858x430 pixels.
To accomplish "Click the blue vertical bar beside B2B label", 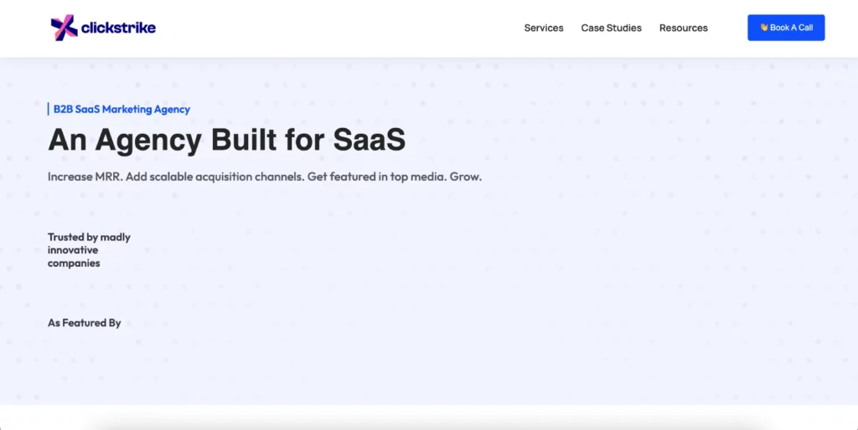I will point(48,110).
